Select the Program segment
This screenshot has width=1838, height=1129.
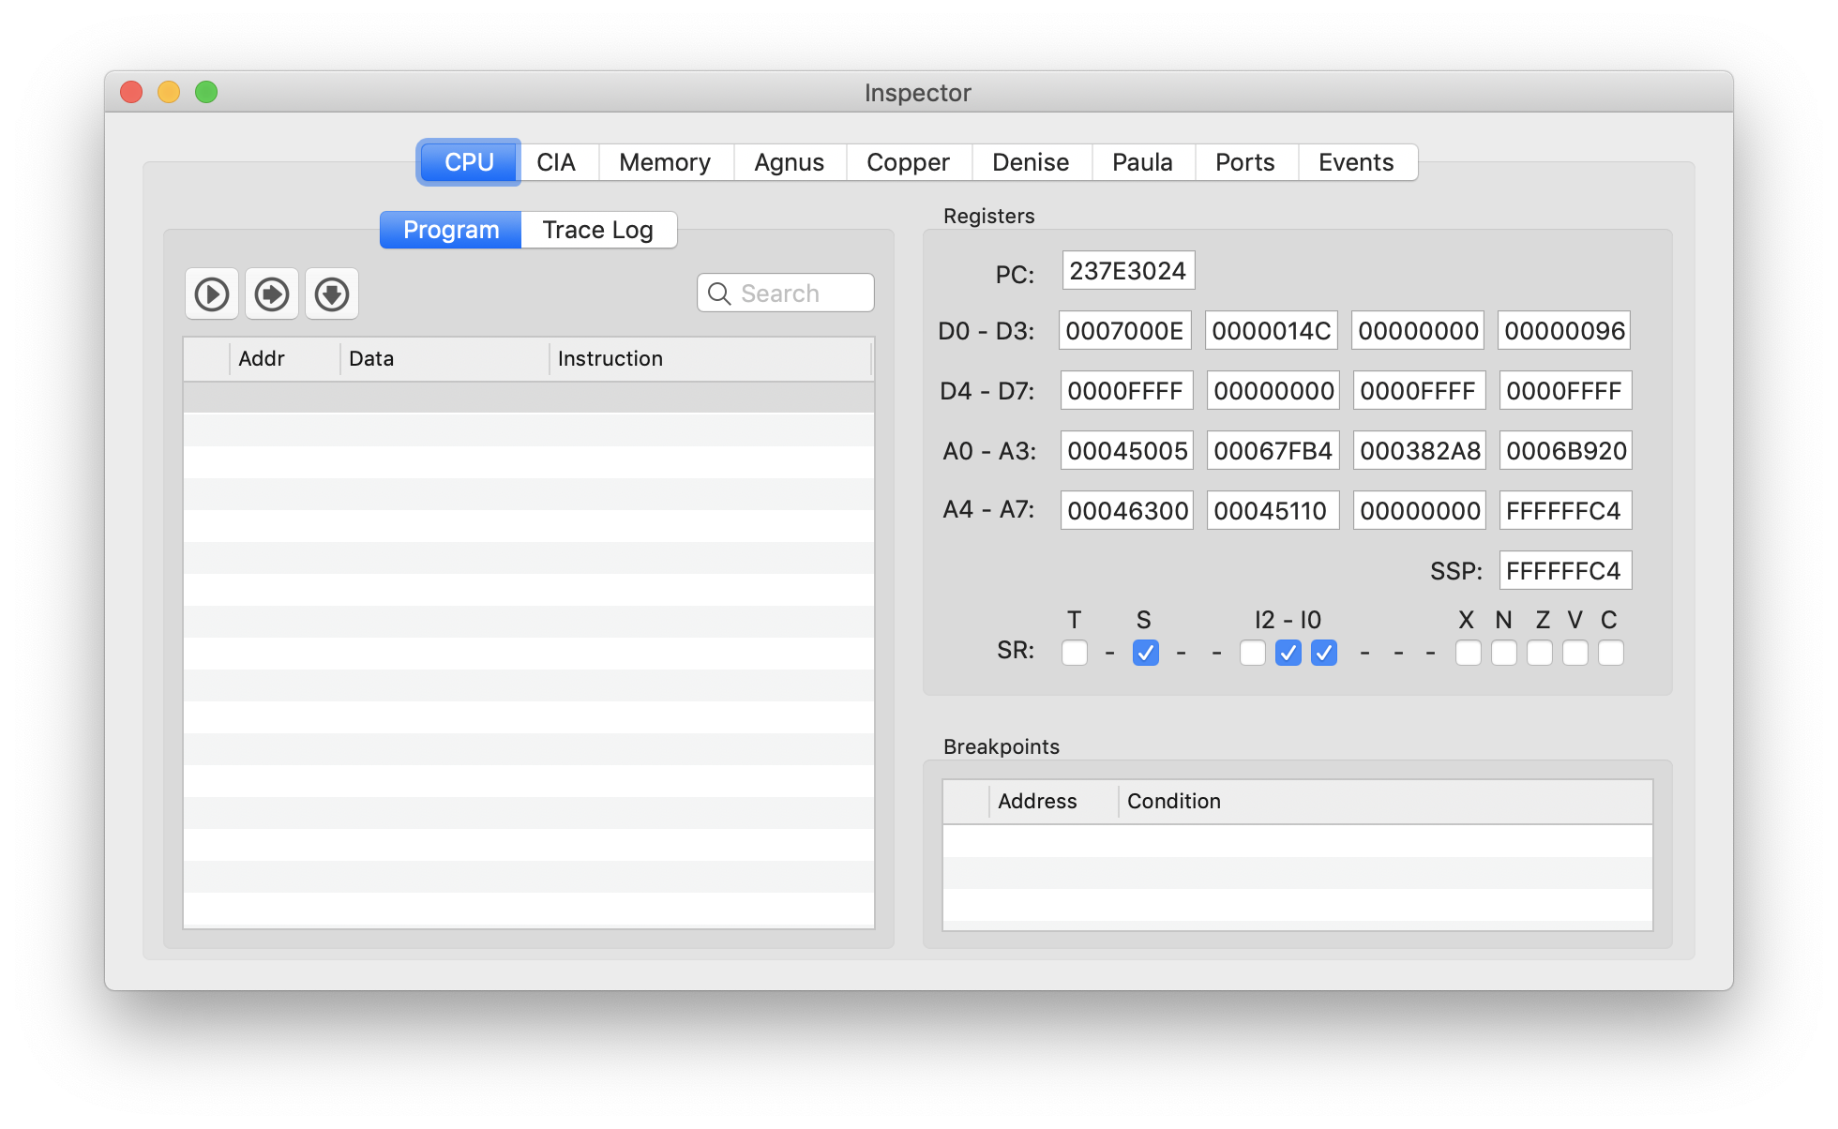tap(451, 230)
